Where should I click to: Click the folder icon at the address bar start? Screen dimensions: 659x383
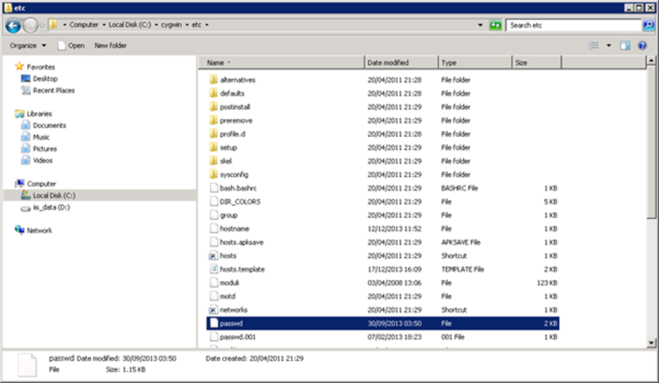point(52,25)
